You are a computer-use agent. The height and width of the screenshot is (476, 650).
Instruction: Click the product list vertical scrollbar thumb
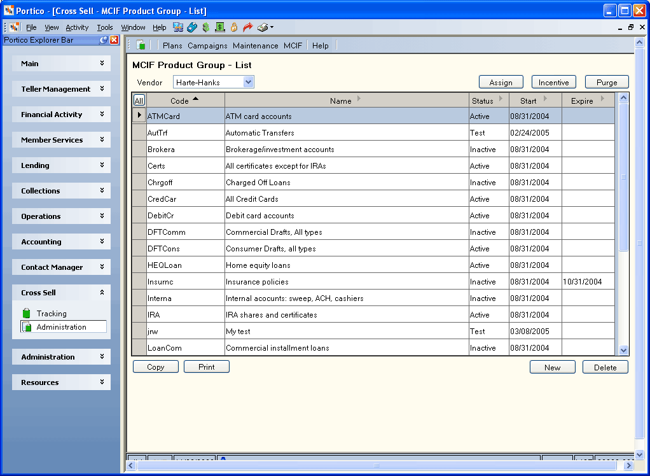[x=623, y=177]
